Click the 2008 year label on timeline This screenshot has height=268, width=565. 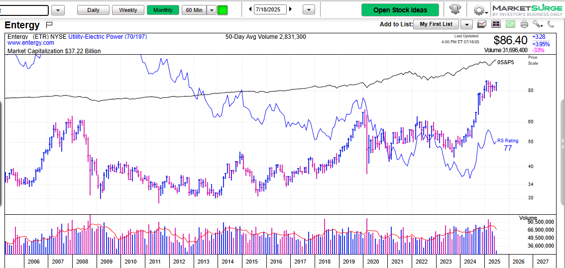click(x=83, y=262)
